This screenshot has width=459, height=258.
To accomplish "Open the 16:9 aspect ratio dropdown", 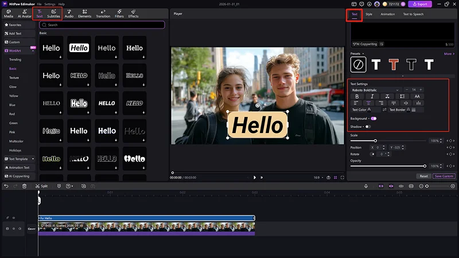I will (x=318, y=178).
